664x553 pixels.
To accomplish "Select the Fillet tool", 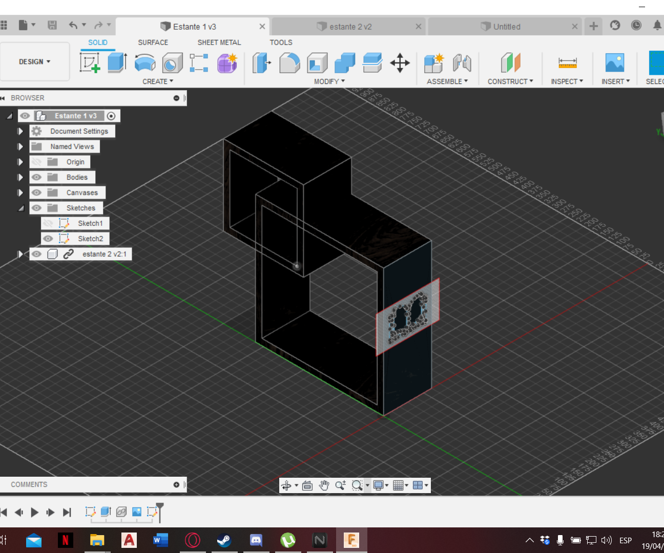I will click(289, 63).
